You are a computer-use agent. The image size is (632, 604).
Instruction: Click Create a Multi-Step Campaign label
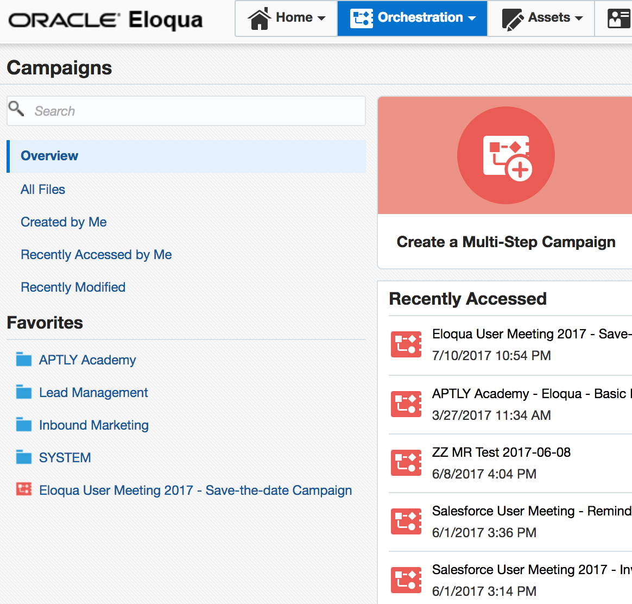tap(505, 242)
